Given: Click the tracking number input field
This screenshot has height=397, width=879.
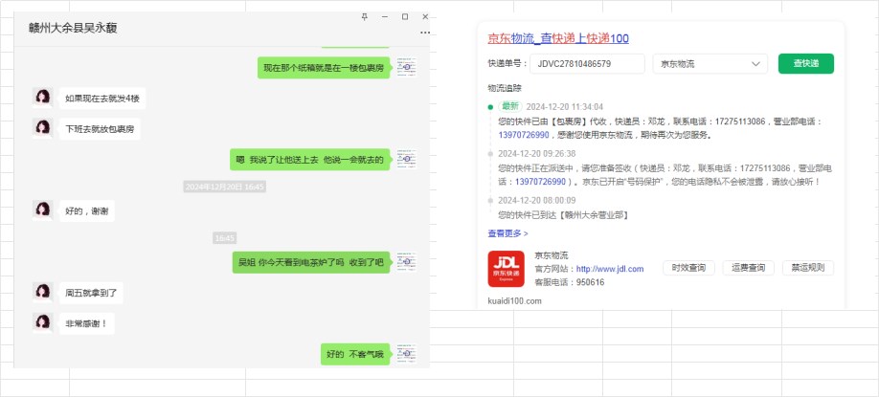Looking at the screenshot, I should click(x=587, y=64).
